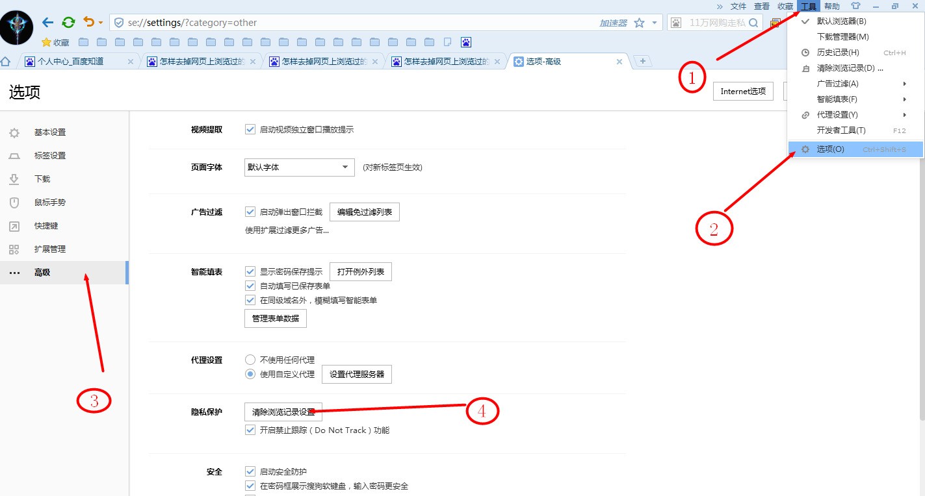The height and width of the screenshot is (496, 925).
Task: Select the 标签设置 sidebar item
Action: 49,155
